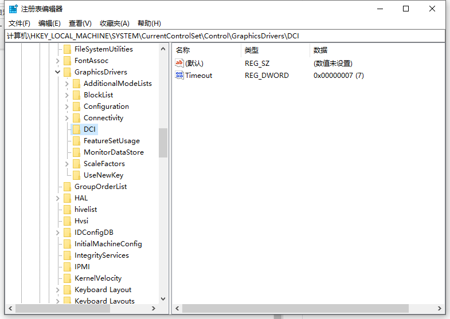Expand the FontAssoc key
The width and height of the screenshot is (450, 319).
58,61
